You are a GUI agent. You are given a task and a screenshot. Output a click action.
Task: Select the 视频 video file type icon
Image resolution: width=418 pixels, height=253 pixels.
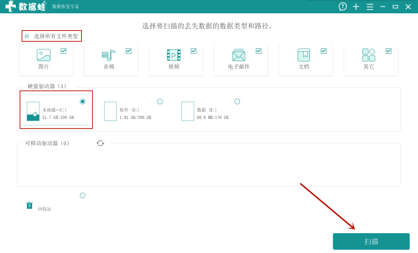point(174,55)
